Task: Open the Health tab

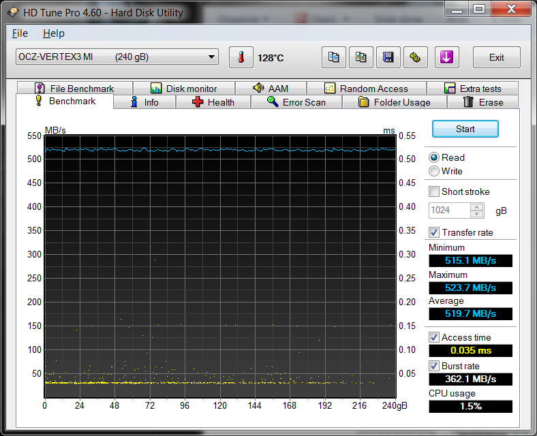Action: click(213, 102)
